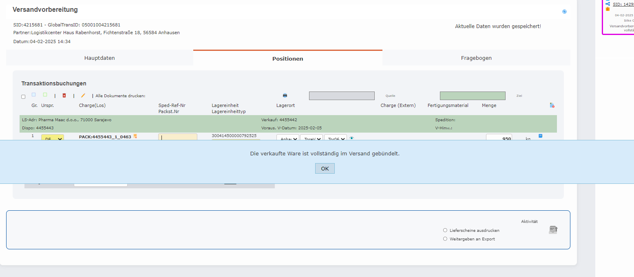
Task: Confirm the dialog with OK
Action: pyautogui.click(x=325, y=168)
